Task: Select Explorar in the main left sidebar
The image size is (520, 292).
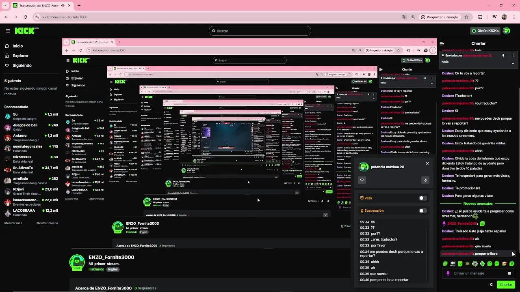Action: 17,56
